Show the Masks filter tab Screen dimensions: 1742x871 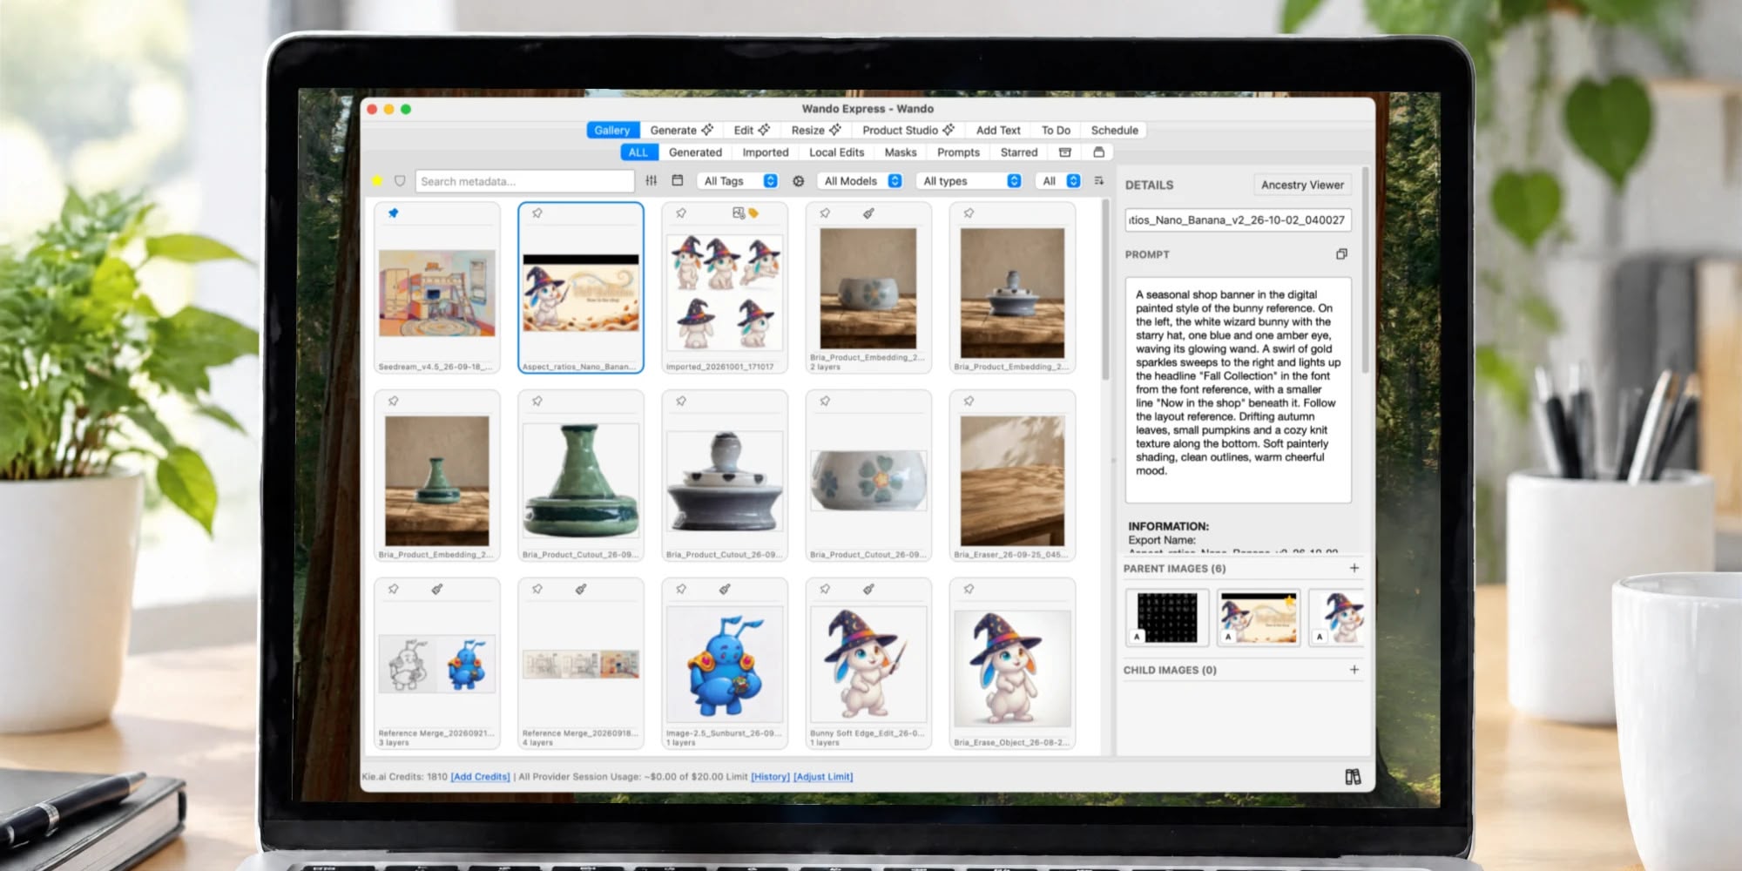point(901,152)
